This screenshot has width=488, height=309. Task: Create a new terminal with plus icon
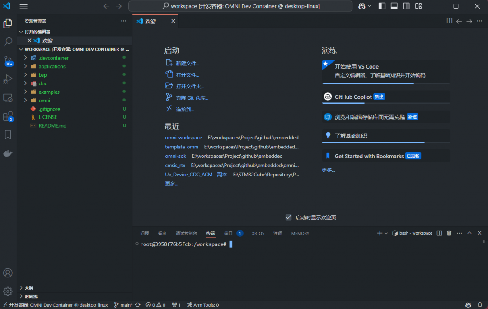tap(380, 233)
